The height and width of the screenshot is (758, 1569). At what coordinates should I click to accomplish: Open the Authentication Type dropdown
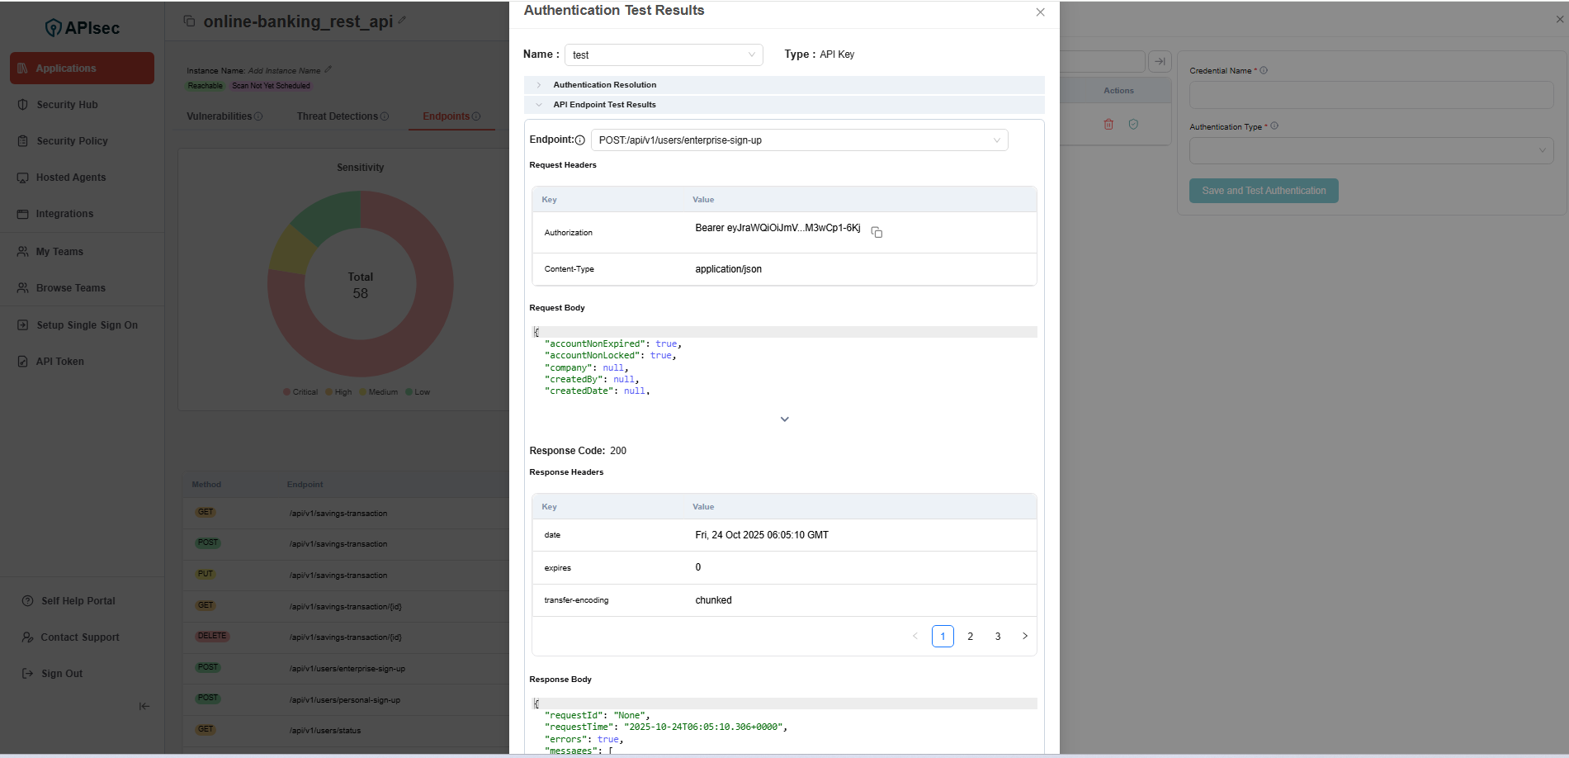pyautogui.click(x=1370, y=151)
